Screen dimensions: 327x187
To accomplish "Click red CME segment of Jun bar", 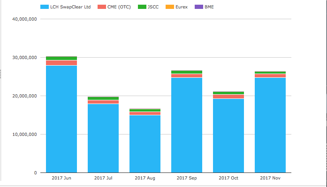I will click(x=61, y=63).
